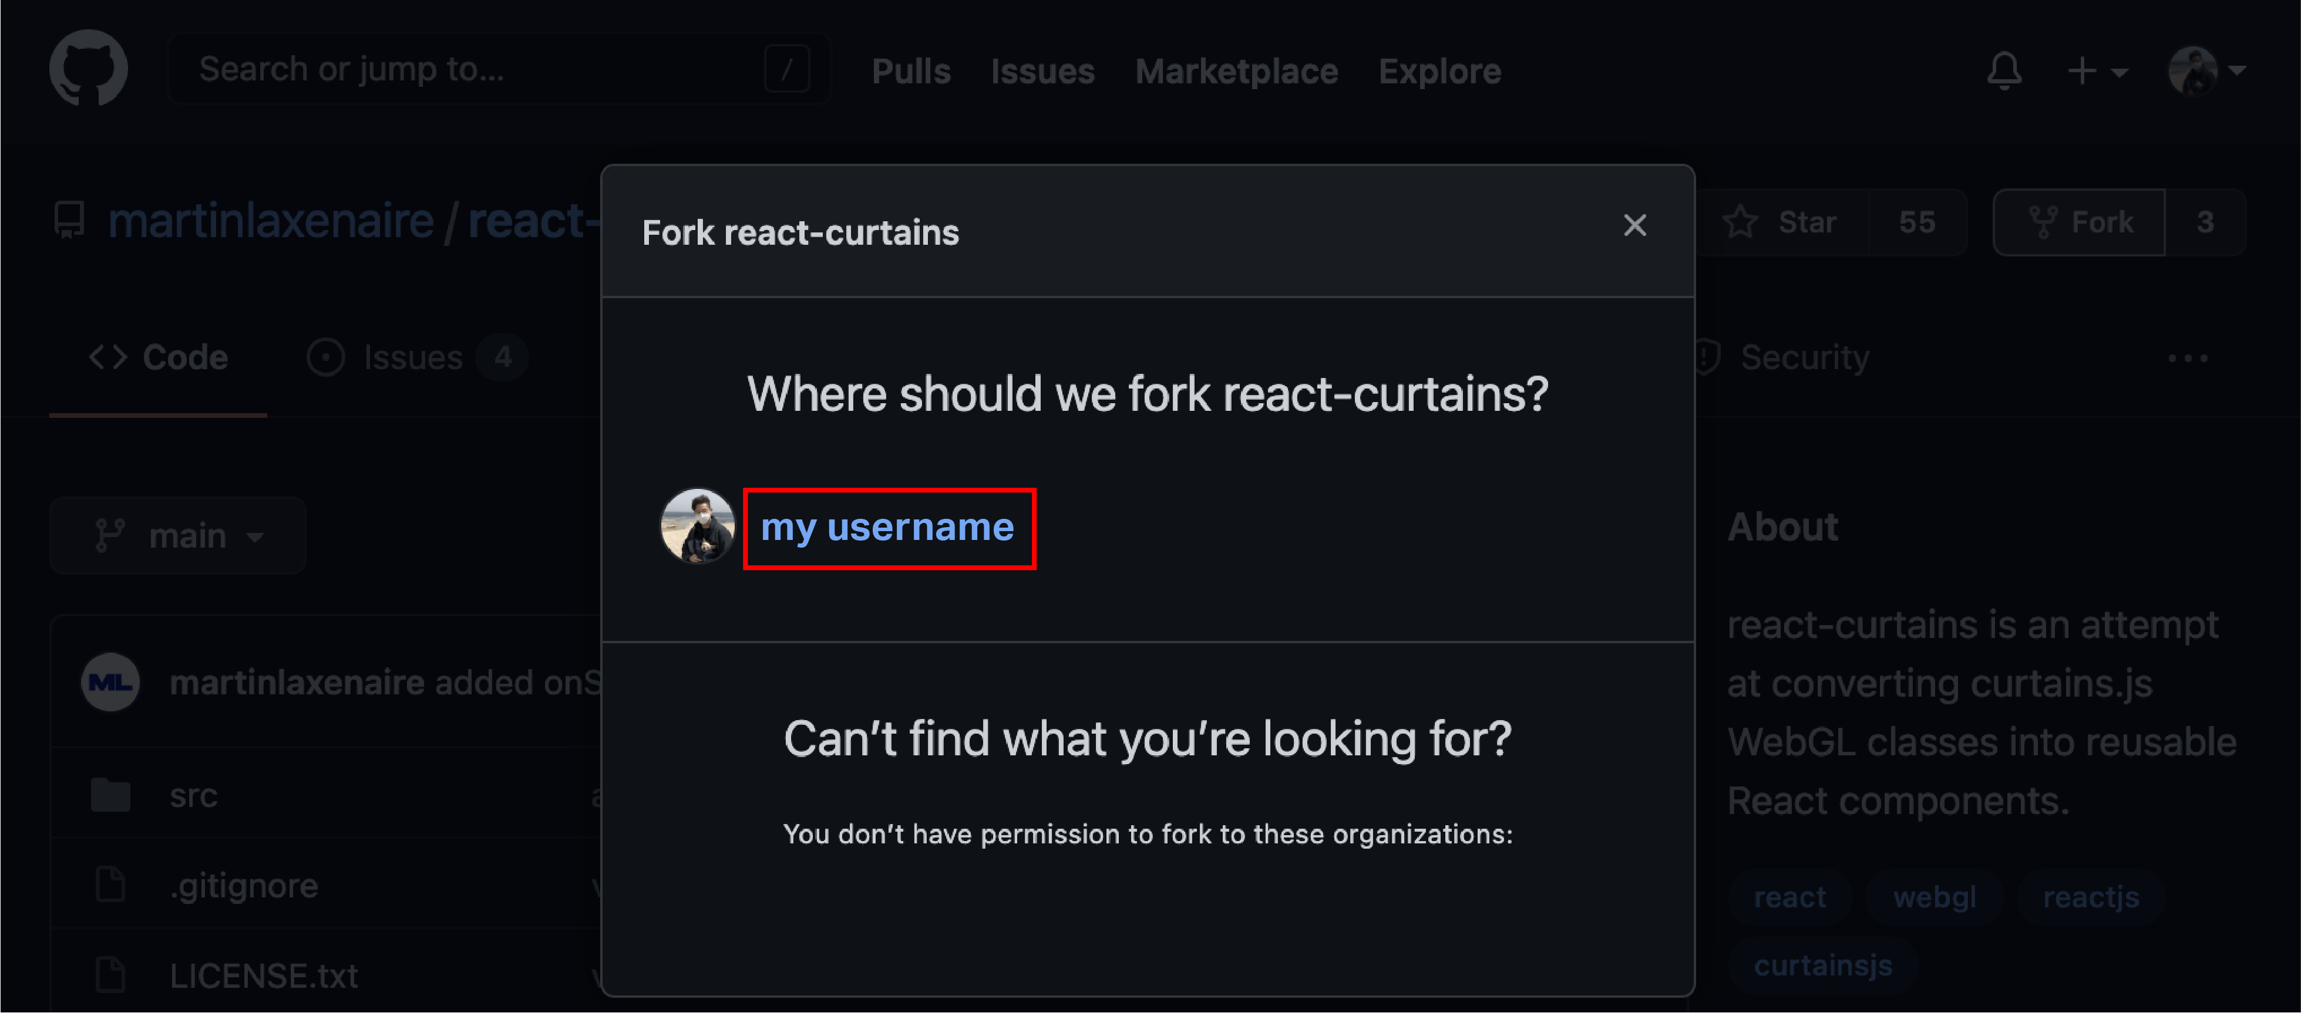Image resolution: width=2301 pixels, height=1013 pixels.
Task: Open the Issues tab
Action: pos(416,358)
